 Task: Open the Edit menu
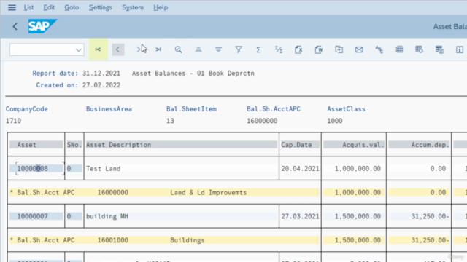click(49, 7)
